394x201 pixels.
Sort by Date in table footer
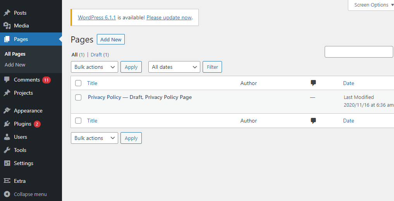tap(349, 121)
